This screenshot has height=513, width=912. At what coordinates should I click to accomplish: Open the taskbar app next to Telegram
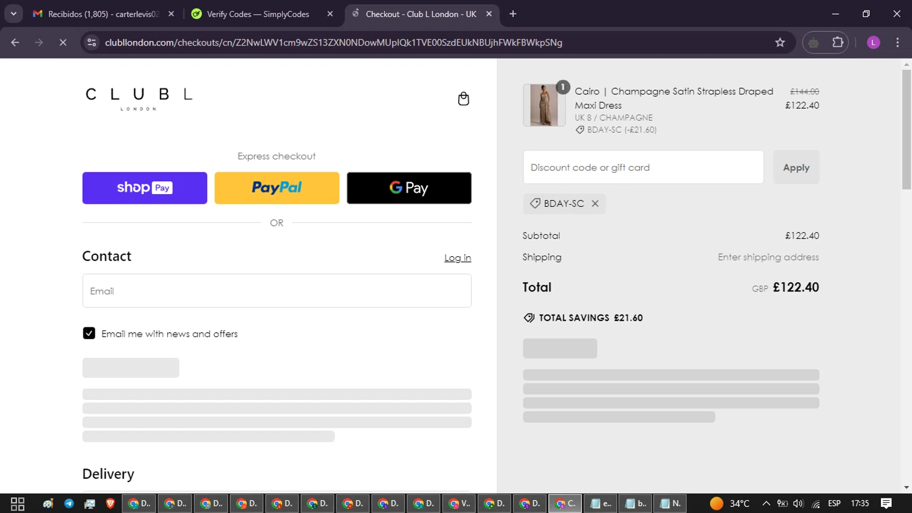(90, 504)
